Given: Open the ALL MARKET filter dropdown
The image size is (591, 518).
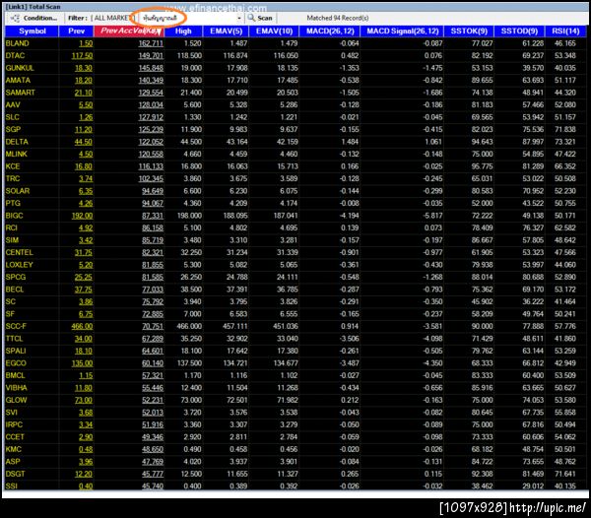Looking at the screenshot, I should (112, 18).
